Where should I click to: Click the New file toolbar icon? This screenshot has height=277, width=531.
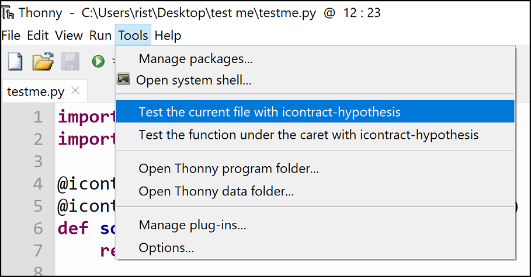pos(15,61)
